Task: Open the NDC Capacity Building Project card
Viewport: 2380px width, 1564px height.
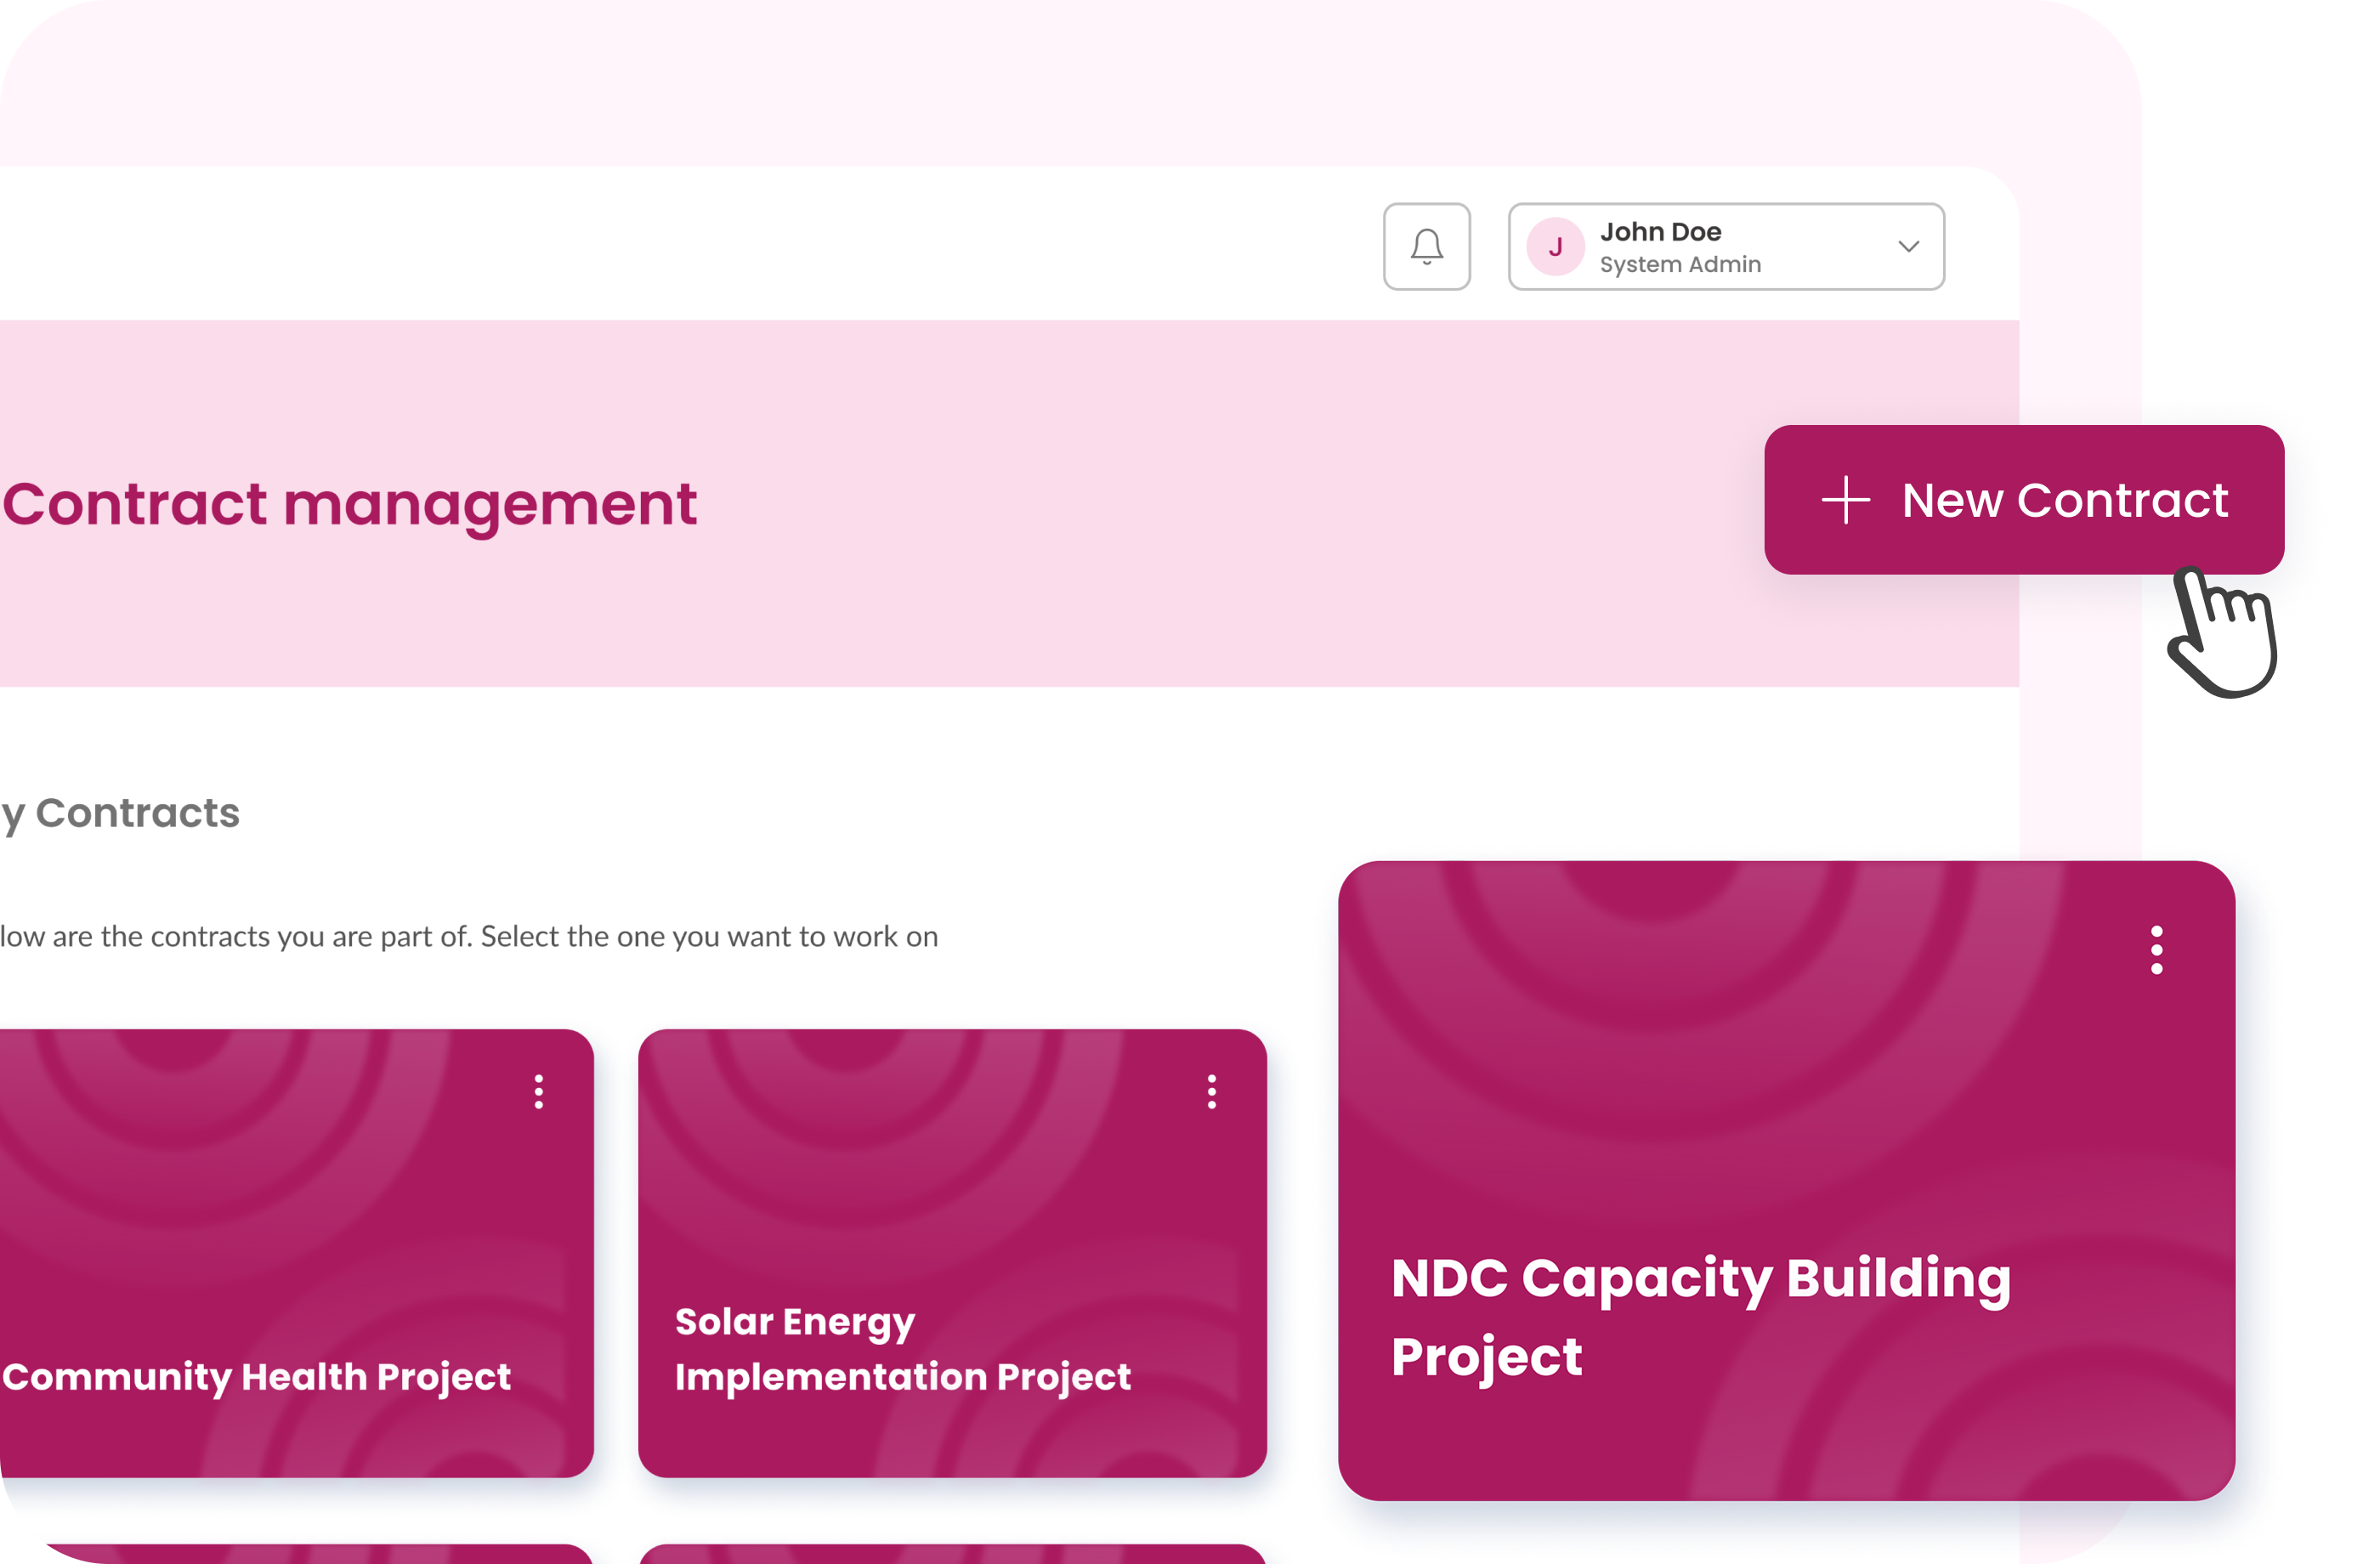Action: click(1786, 1180)
